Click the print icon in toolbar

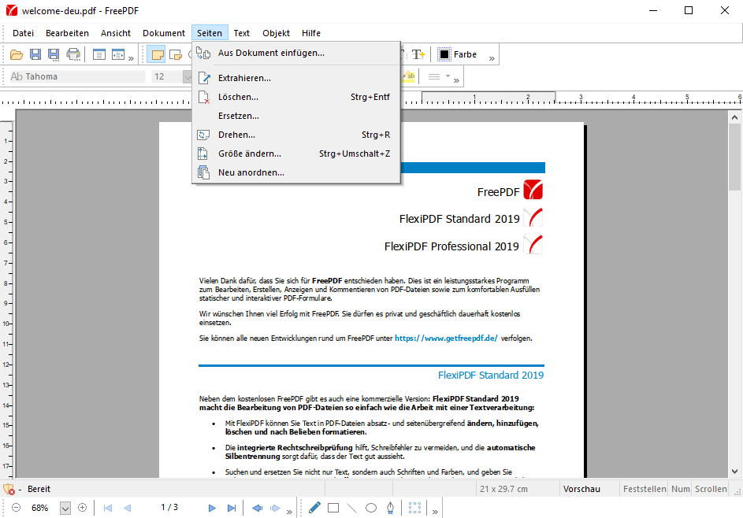point(73,54)
